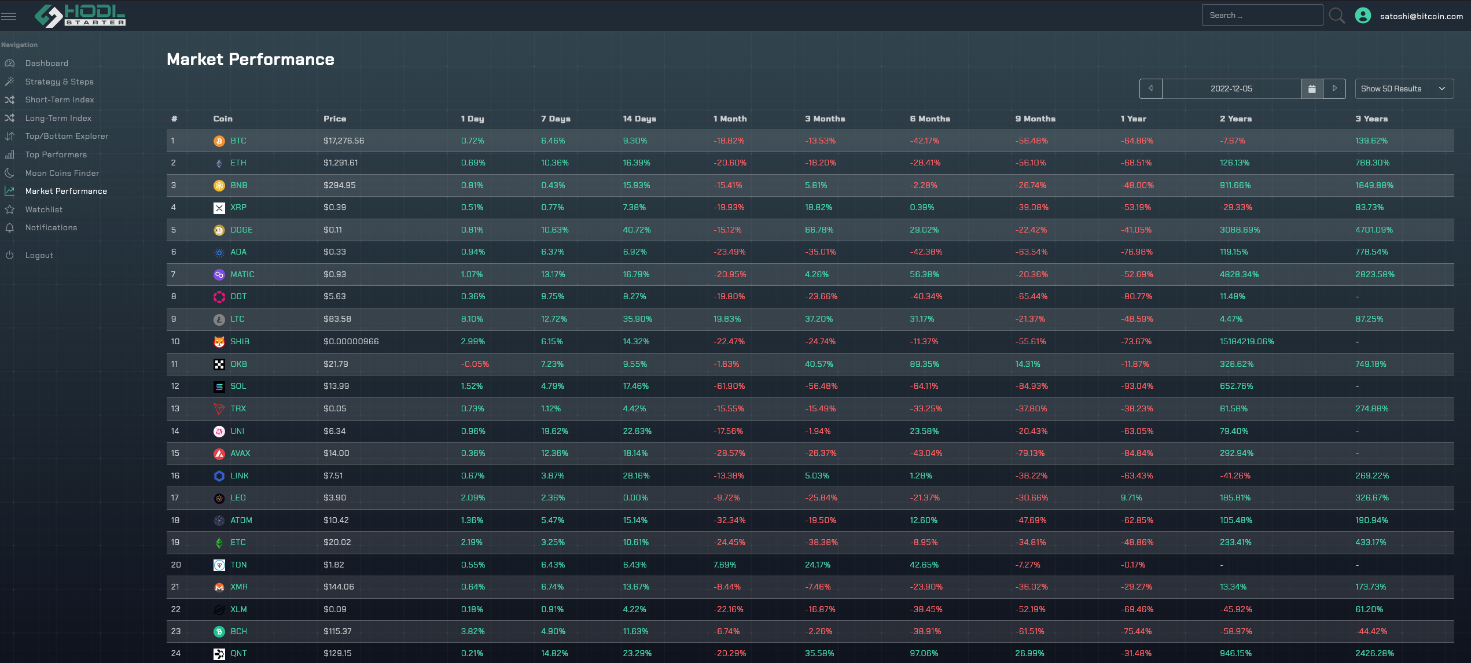Screen dimensions: 1471x663
Task: Open the BNB coin link
Action: pos(238,185)
